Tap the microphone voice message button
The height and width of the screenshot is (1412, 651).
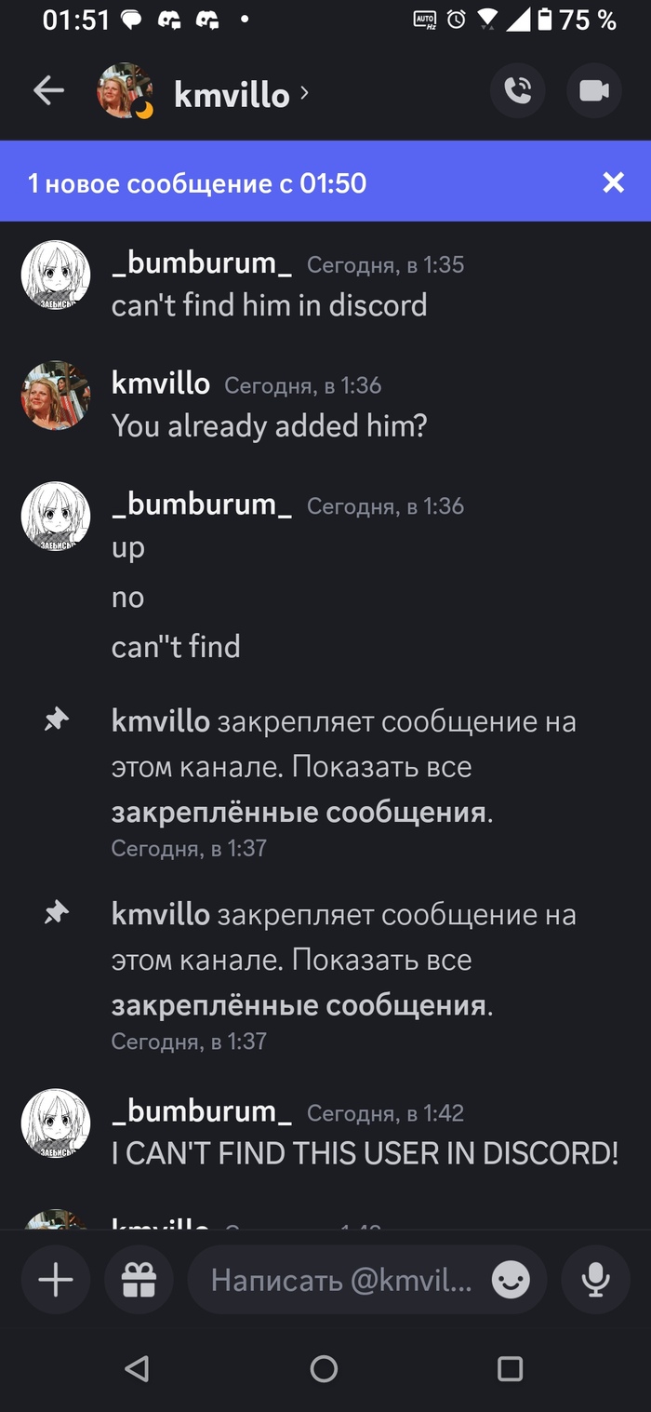[595, 1281]
